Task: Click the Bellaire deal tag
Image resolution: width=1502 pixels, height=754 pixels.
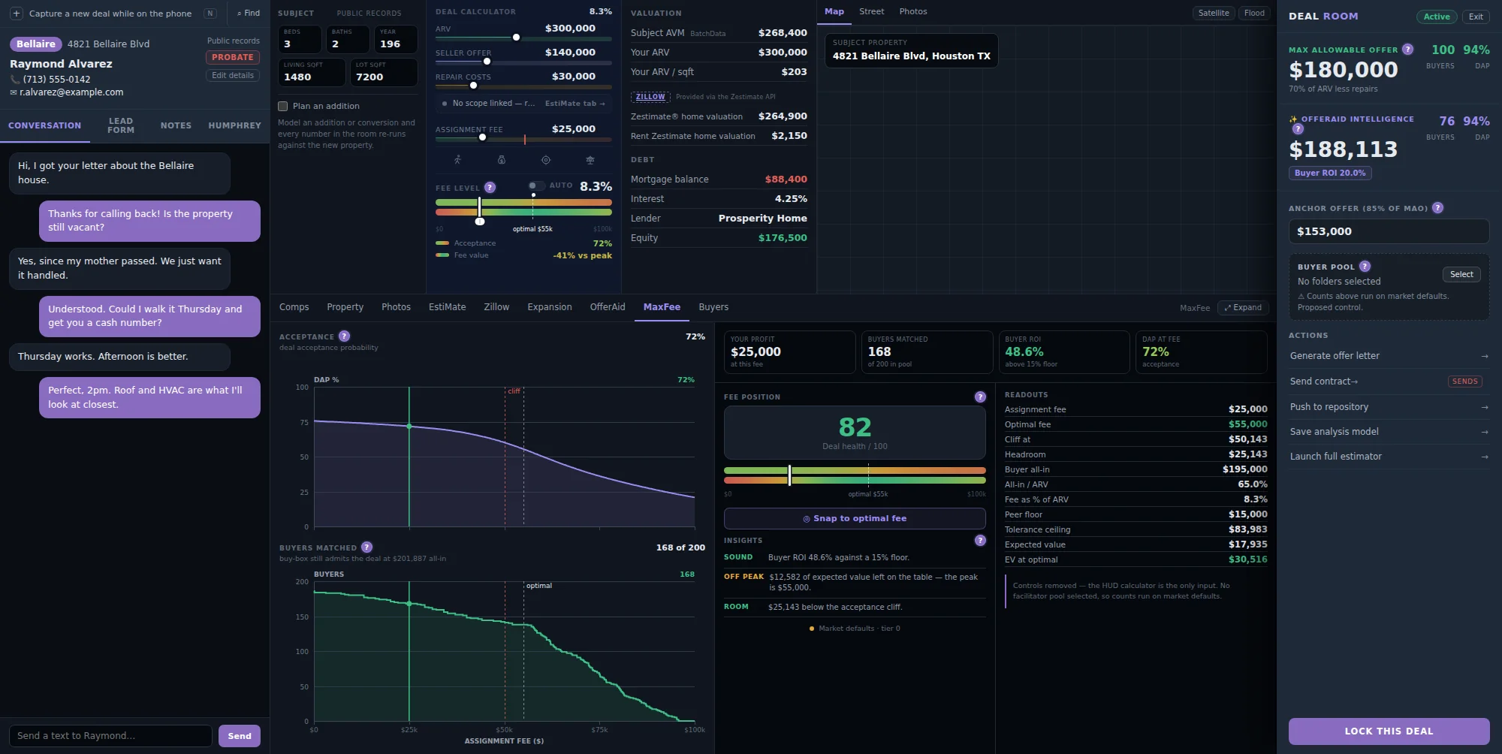Action: (36, 44)
